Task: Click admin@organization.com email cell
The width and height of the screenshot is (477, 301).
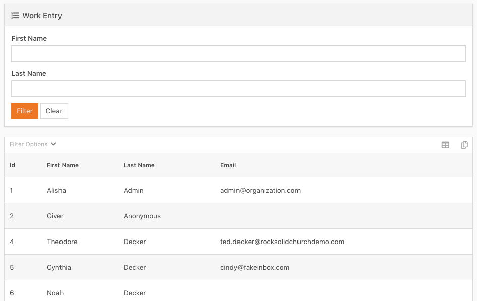Action: tap(260, 190)
